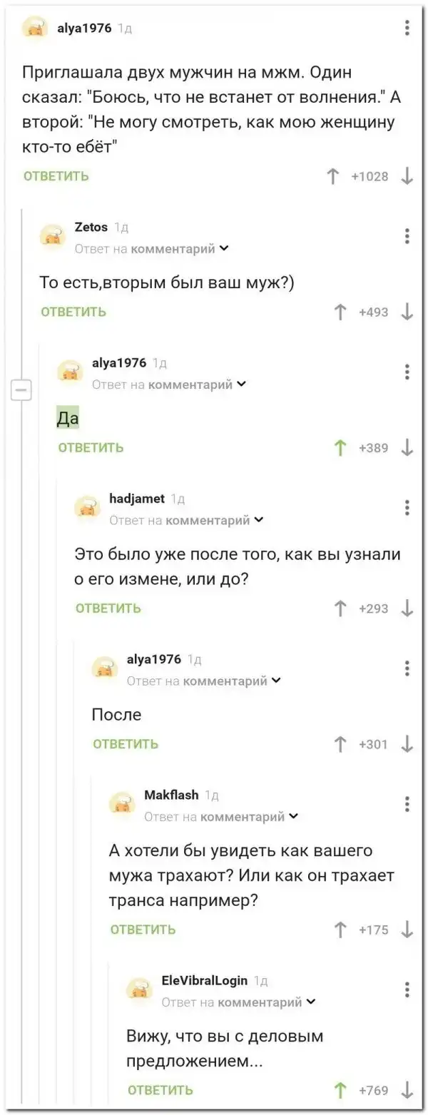This screenshot has width=428, height=1115.
Task: Open three-dot menu on Makflash comment
Action: point(407,803)
